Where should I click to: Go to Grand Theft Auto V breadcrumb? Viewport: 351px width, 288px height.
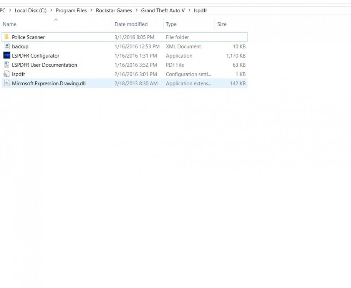pos(163,10)
